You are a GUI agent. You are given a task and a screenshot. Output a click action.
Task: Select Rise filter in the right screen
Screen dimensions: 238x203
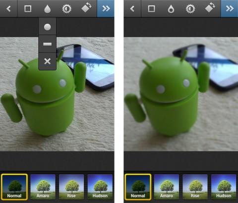point(195,187)
